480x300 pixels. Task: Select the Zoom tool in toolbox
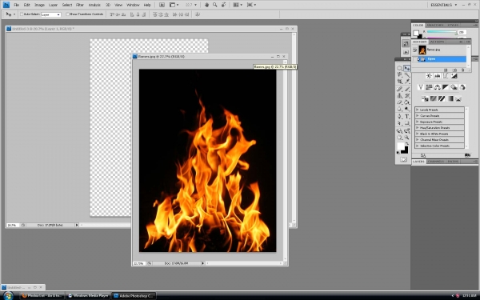point(407,137)
